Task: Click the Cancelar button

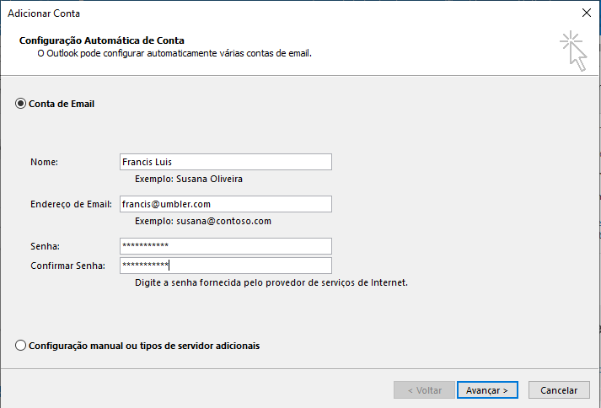Action: click(559, 390)
